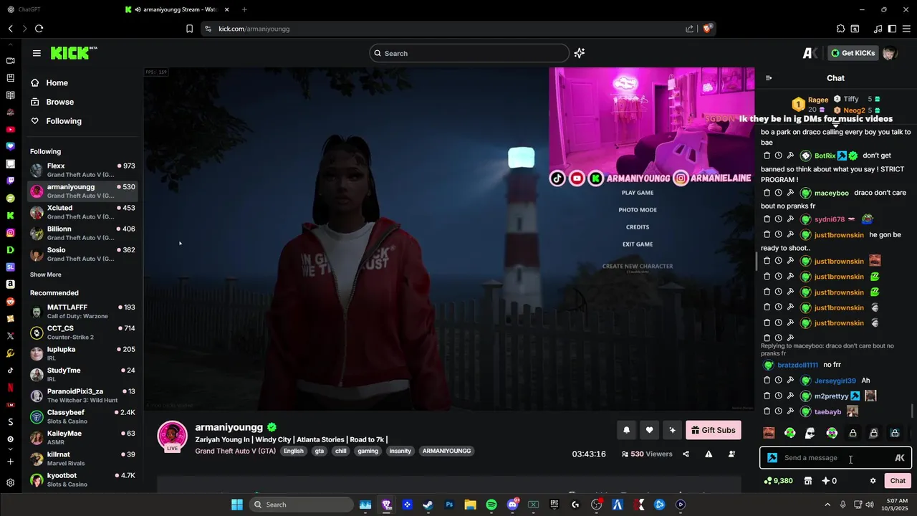Share the stream via share icon
This screenshot has height=516, width=917.
click(x=686, y=454)
